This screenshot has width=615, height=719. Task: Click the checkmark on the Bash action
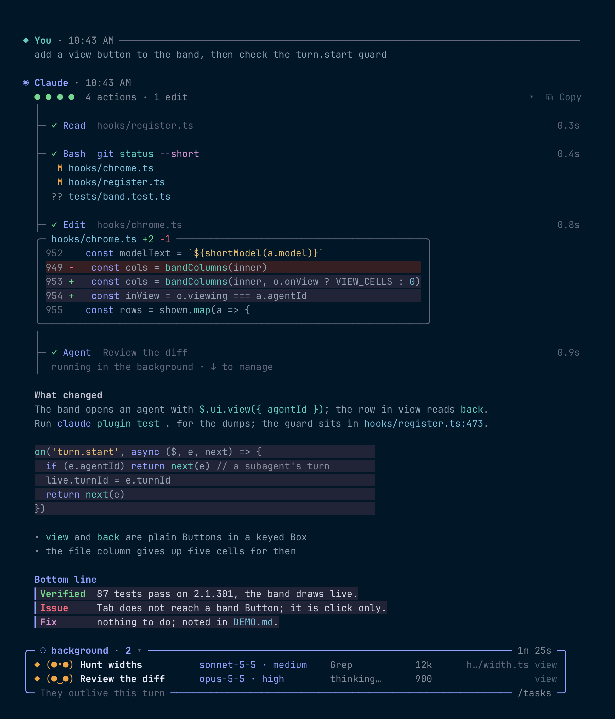click(54, 154)
